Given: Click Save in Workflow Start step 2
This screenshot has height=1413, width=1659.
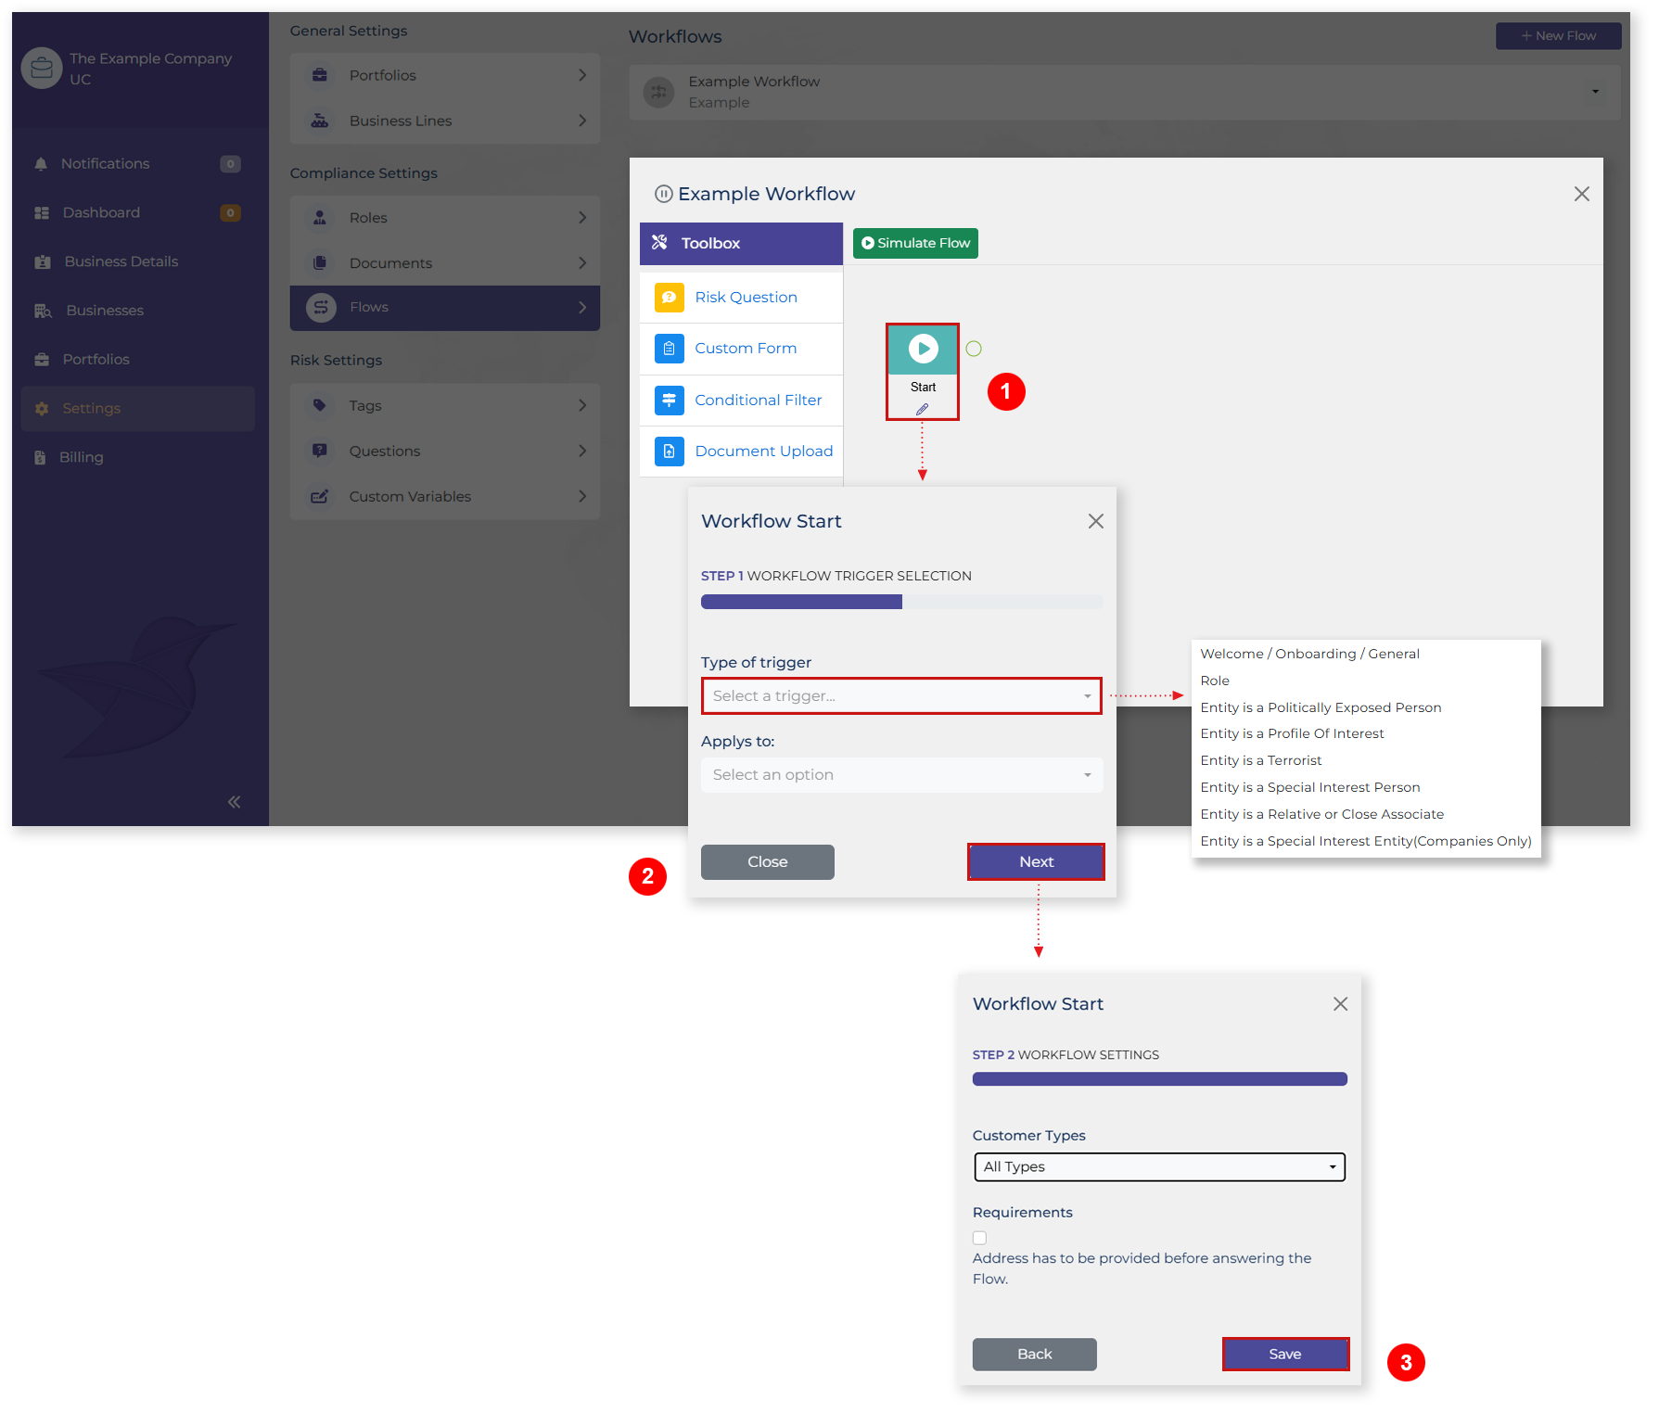Looking at the screenshot, I should pos(1285,1355).
